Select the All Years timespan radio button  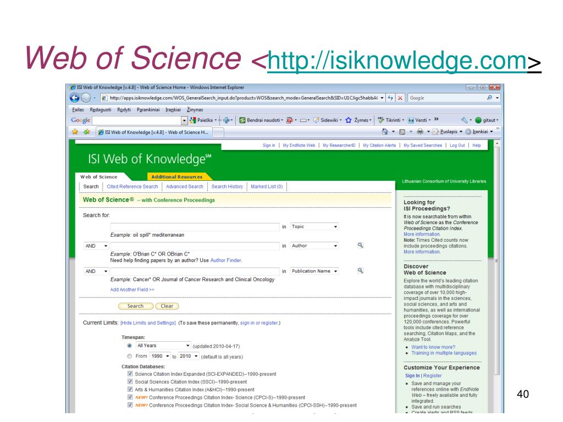129,346
